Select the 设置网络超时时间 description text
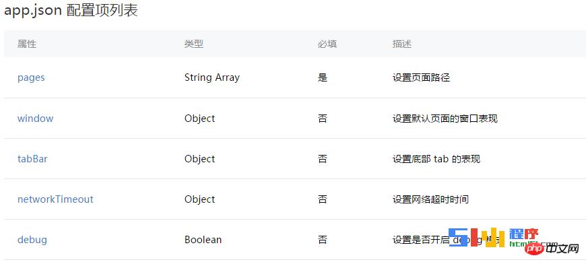This screenshot has height=262, width=586. 430,199
